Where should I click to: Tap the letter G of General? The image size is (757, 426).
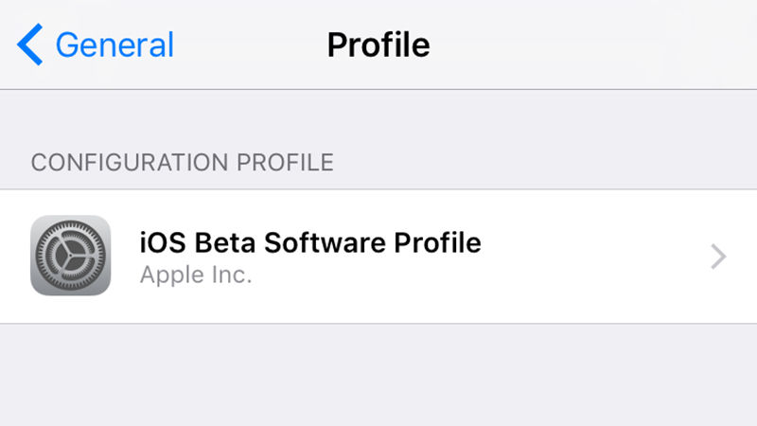[x=67, y=44]
